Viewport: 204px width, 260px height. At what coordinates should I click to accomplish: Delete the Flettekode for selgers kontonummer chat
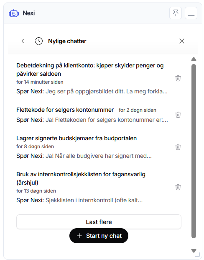178,115
